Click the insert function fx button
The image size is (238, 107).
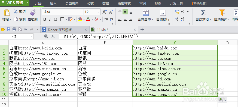pos(53,36)
